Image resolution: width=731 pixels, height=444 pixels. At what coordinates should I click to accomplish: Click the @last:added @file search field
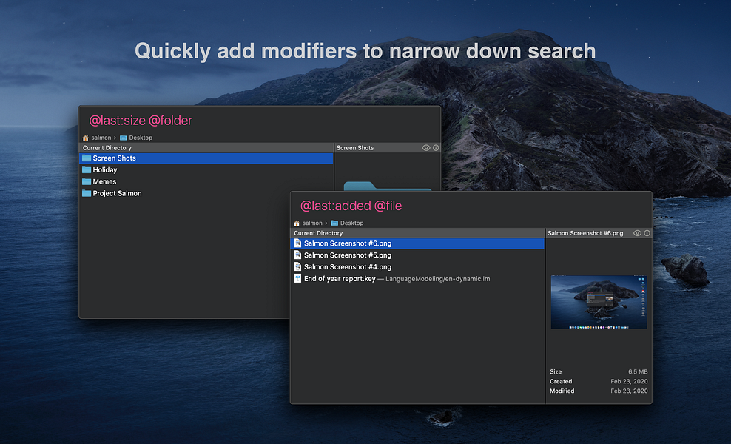[x=471, y=206]
